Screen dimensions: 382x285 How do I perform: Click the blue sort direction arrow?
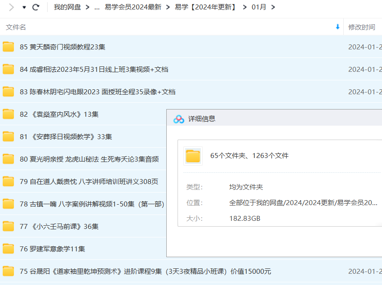click(x=338, y=27)
